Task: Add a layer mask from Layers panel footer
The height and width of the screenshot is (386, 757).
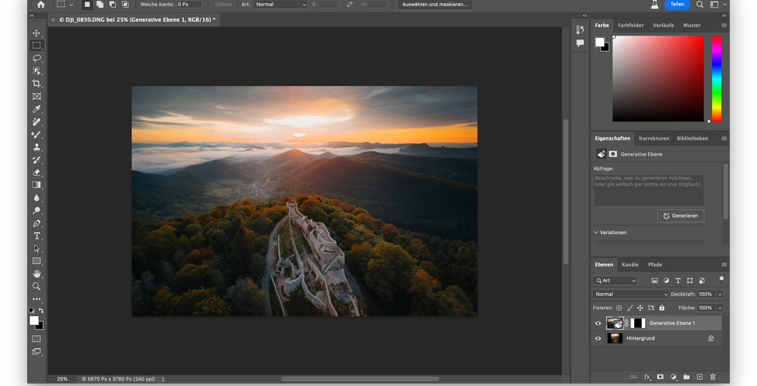Action: coord(660,377)
